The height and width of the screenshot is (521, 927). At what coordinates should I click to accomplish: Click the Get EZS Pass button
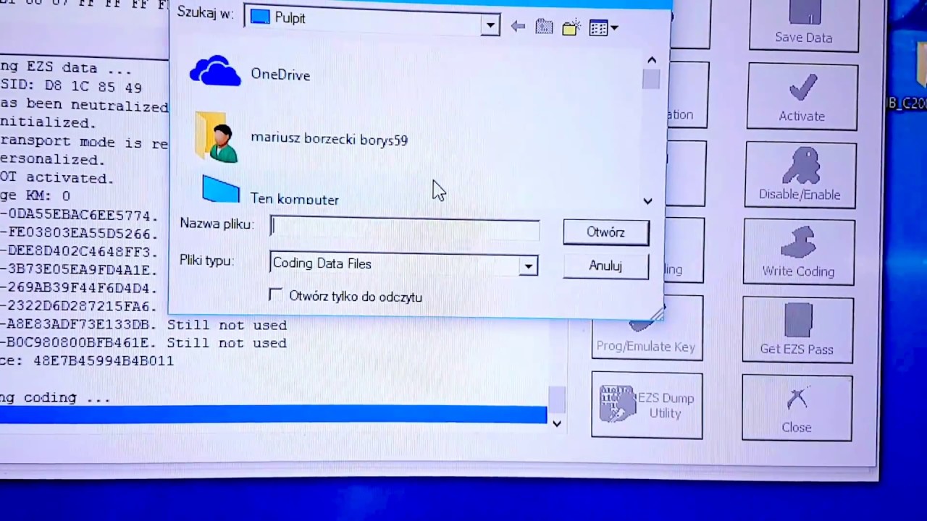tap(797, 330)
